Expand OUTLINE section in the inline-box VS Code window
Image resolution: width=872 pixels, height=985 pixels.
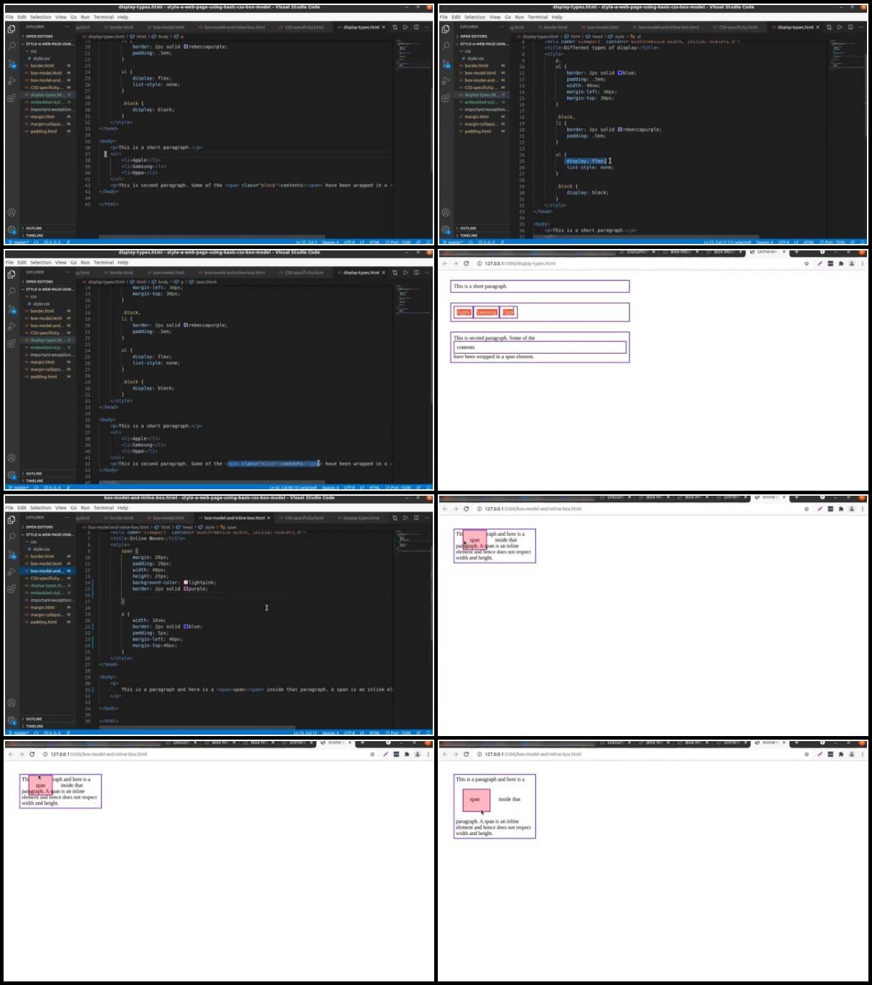coord(33,719)
